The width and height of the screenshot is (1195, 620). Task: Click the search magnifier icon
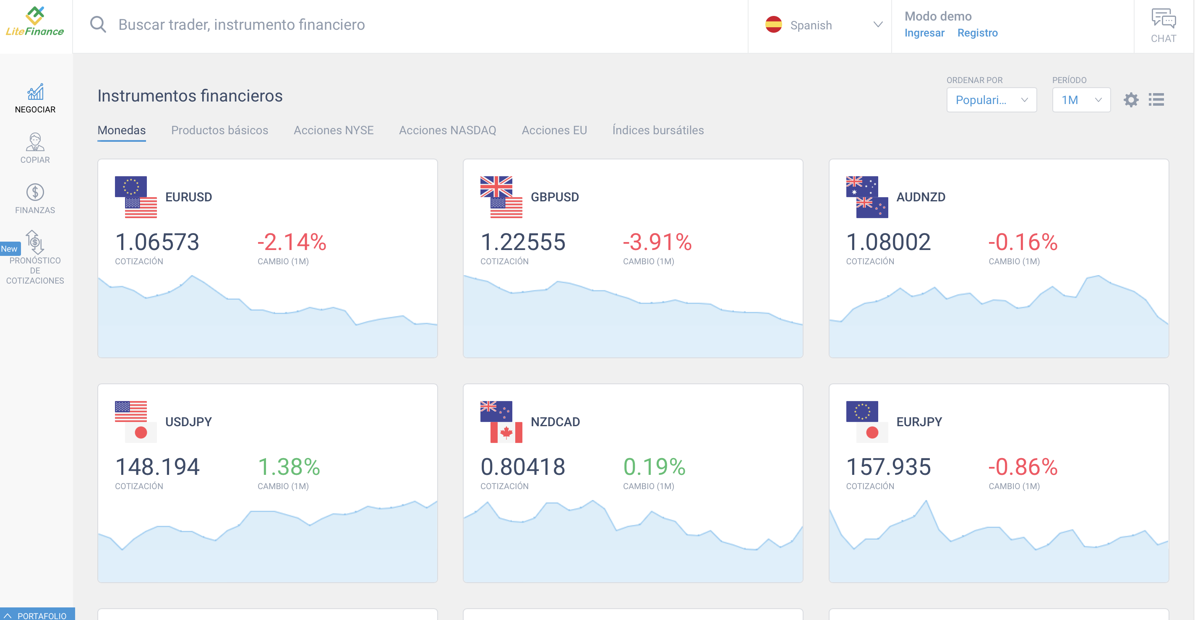pos(98,25)
